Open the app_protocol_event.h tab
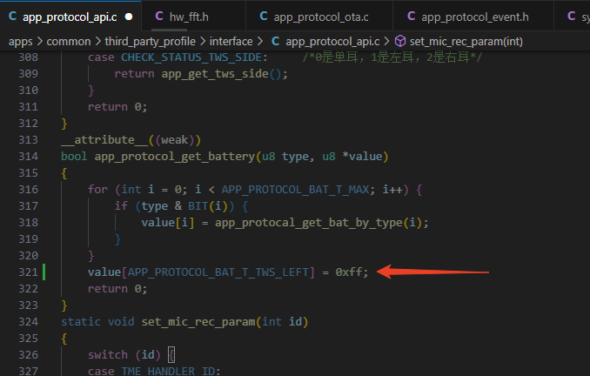 click(x=475, y=17)
